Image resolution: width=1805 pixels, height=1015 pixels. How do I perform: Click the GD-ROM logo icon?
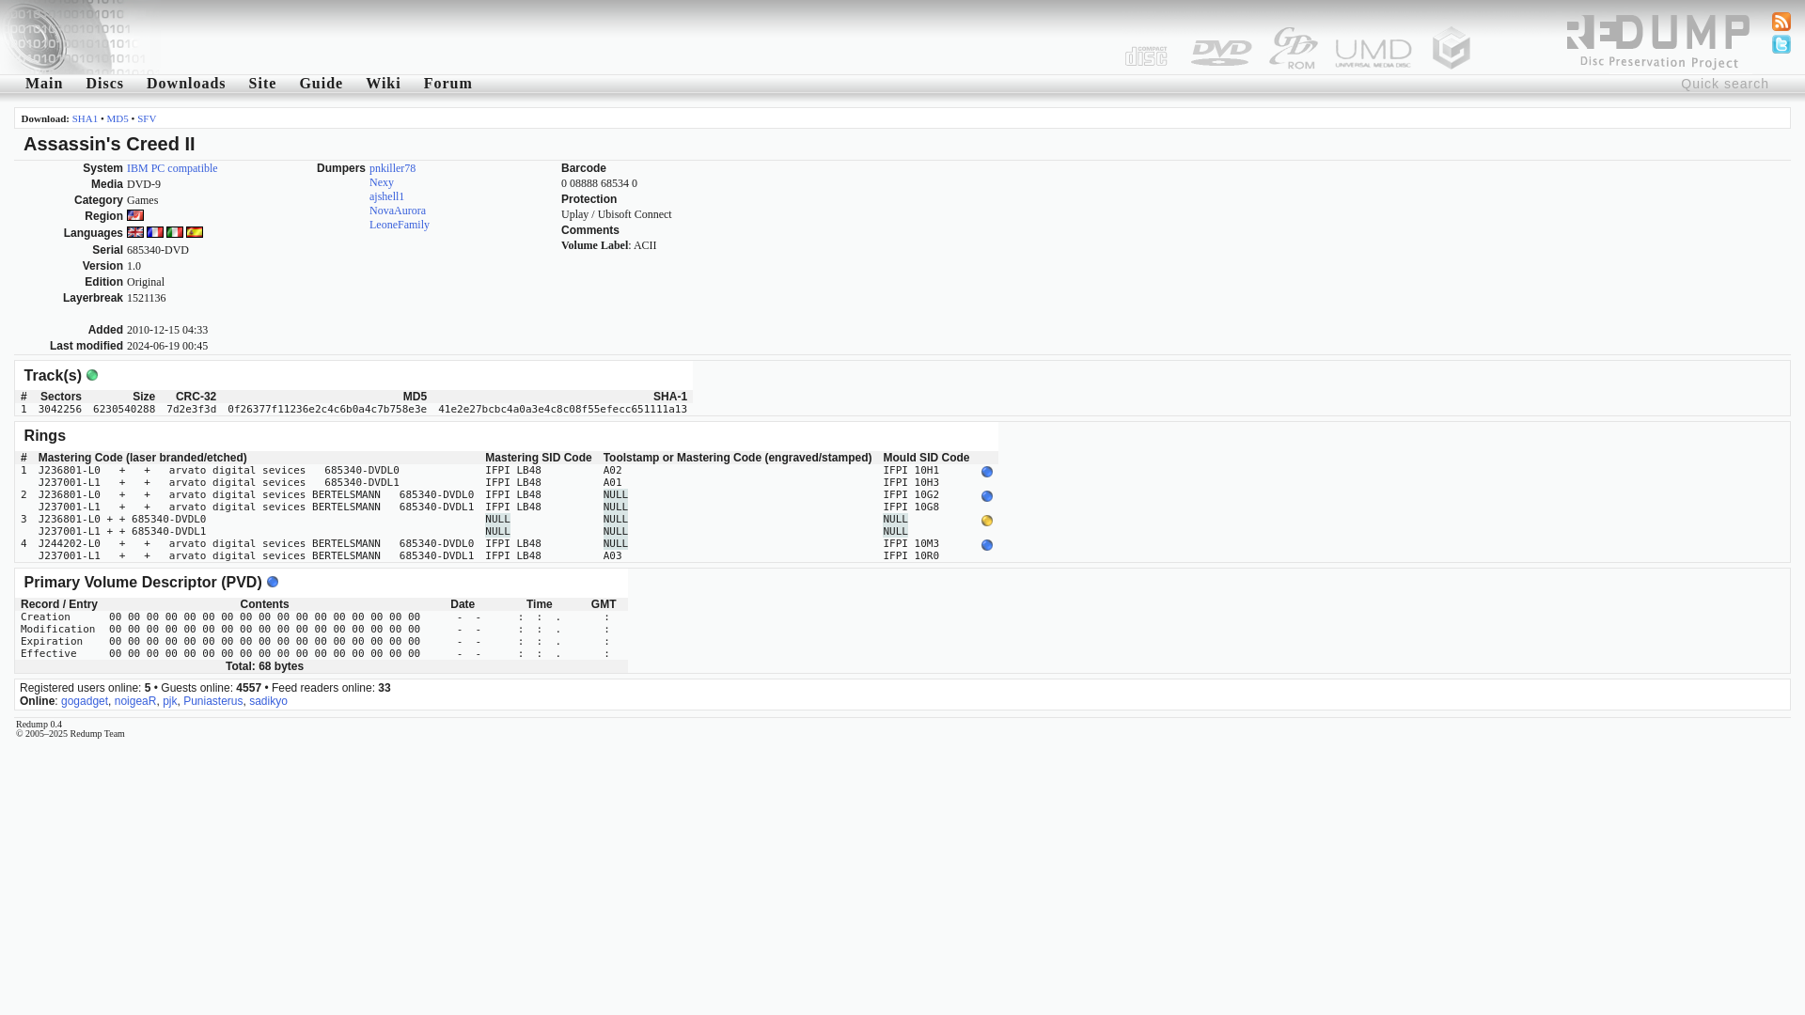(1294, 48)
